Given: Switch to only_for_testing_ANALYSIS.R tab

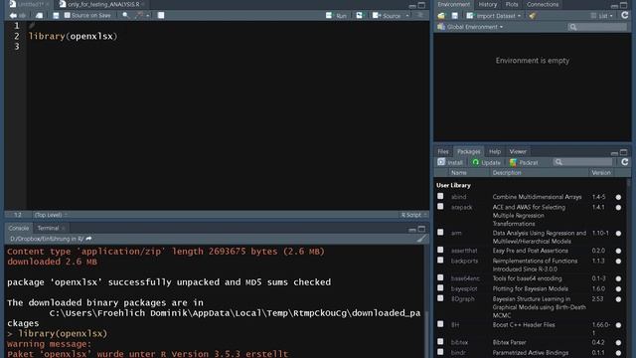Looking at the screenshot, I should [103, 4].
